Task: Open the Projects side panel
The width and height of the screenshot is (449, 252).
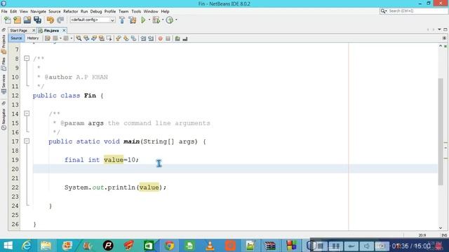Action: click(x=4, y=44)
